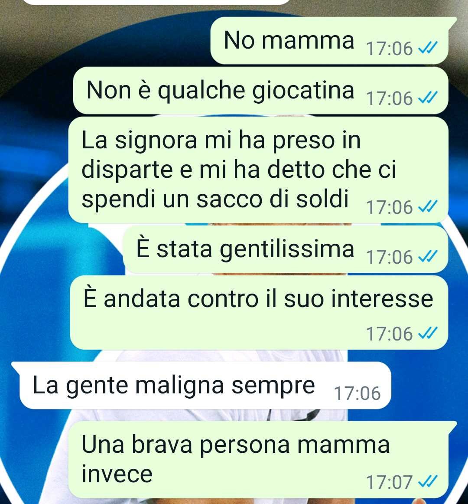Image resolution: width=468 pixels, height=504 pixels.
Task: Tap the read-receipt ticks on "No mamma"
Action: click(x=428, y=49)
